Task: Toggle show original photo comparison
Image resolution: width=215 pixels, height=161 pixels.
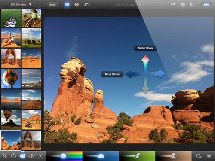Action: [192, 5]
